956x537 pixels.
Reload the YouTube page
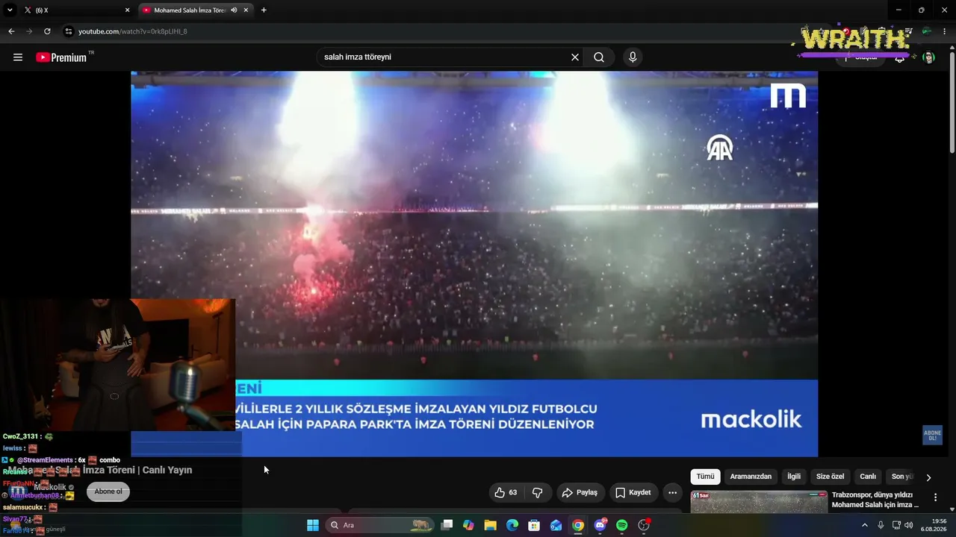tap(47, 31)
